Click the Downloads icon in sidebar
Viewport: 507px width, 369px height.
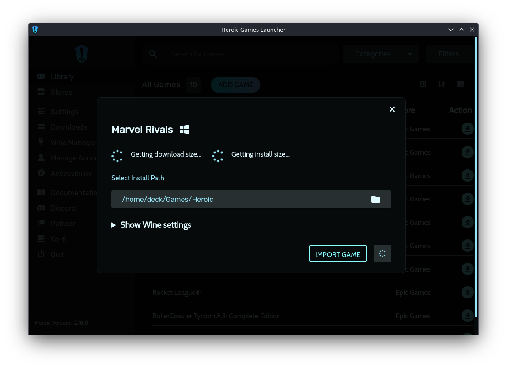click(41, 127)
